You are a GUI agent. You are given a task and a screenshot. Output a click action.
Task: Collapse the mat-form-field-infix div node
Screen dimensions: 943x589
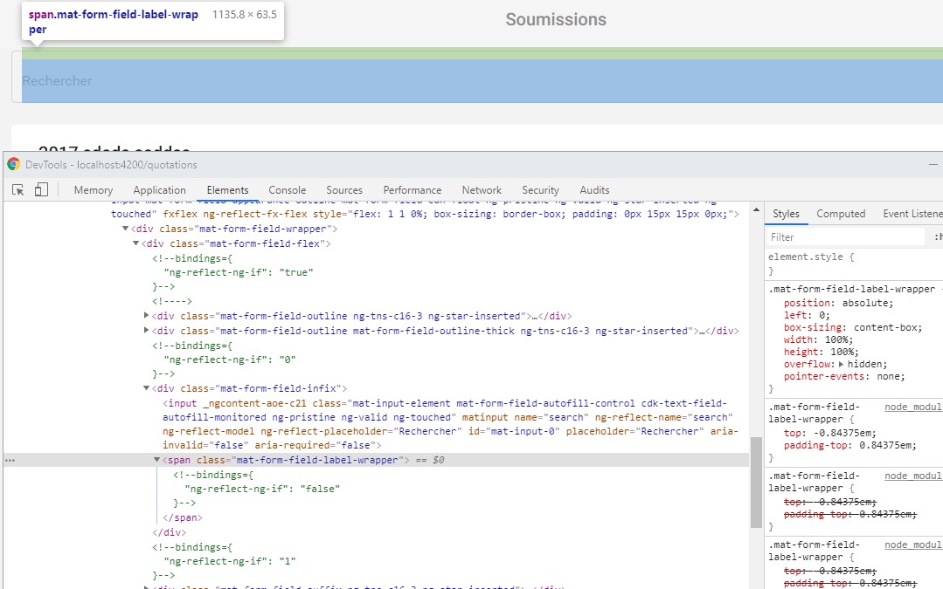(146, 387)
